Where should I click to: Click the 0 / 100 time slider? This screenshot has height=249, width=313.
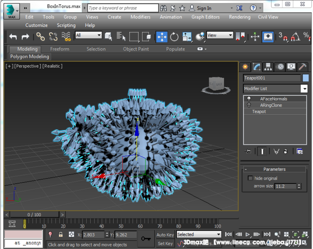coord(34,215)
